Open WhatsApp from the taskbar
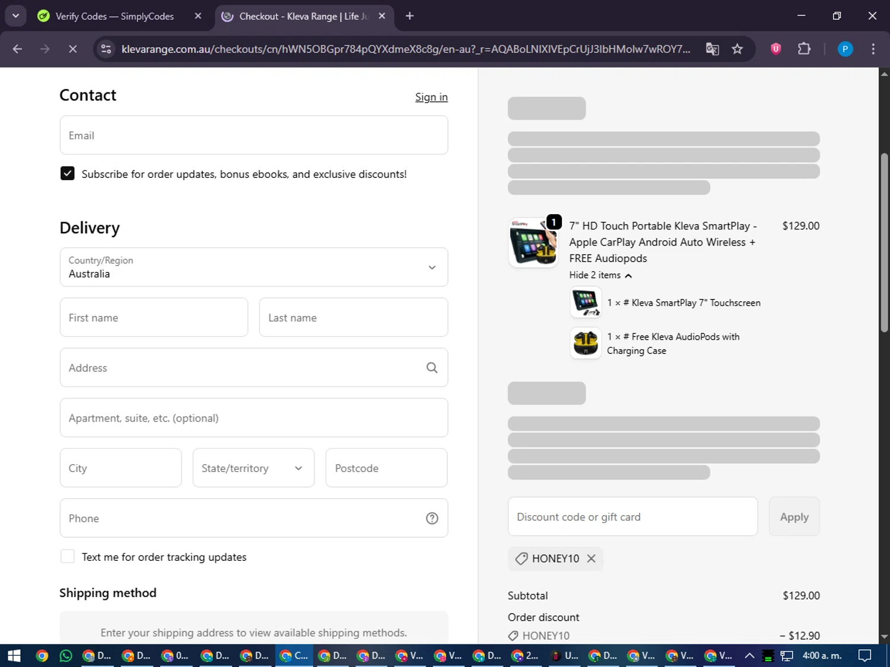The image size is (890, 667). click(66, 656)
